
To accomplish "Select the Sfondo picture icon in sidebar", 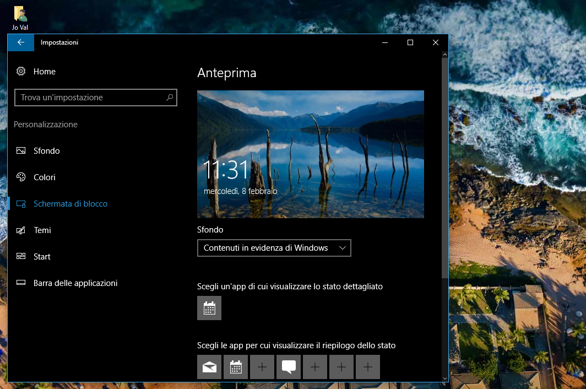I will (20, 150).
